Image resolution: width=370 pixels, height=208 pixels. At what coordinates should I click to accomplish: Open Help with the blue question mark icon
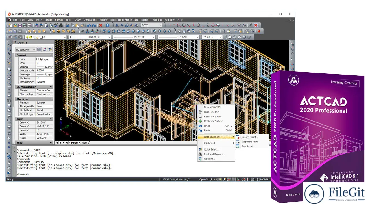point(107,25)
